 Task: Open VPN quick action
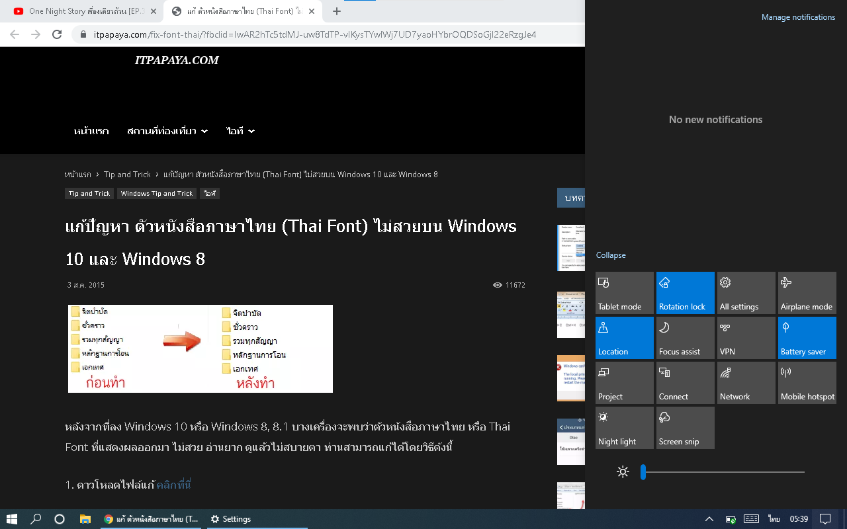(746, 338)
